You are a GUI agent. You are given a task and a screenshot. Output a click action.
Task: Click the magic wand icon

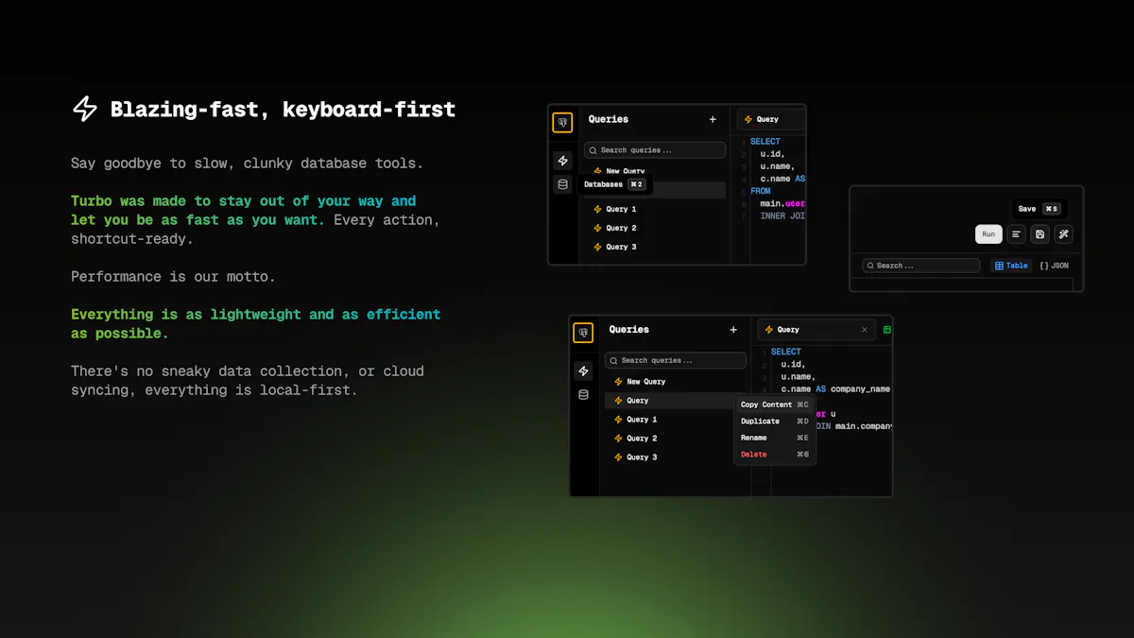pos(1063,234)
